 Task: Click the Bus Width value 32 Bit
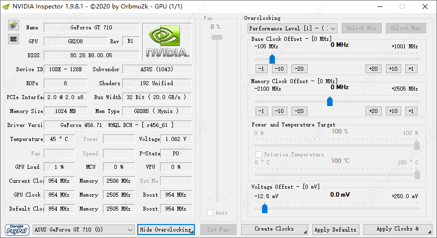pos(157,97)
